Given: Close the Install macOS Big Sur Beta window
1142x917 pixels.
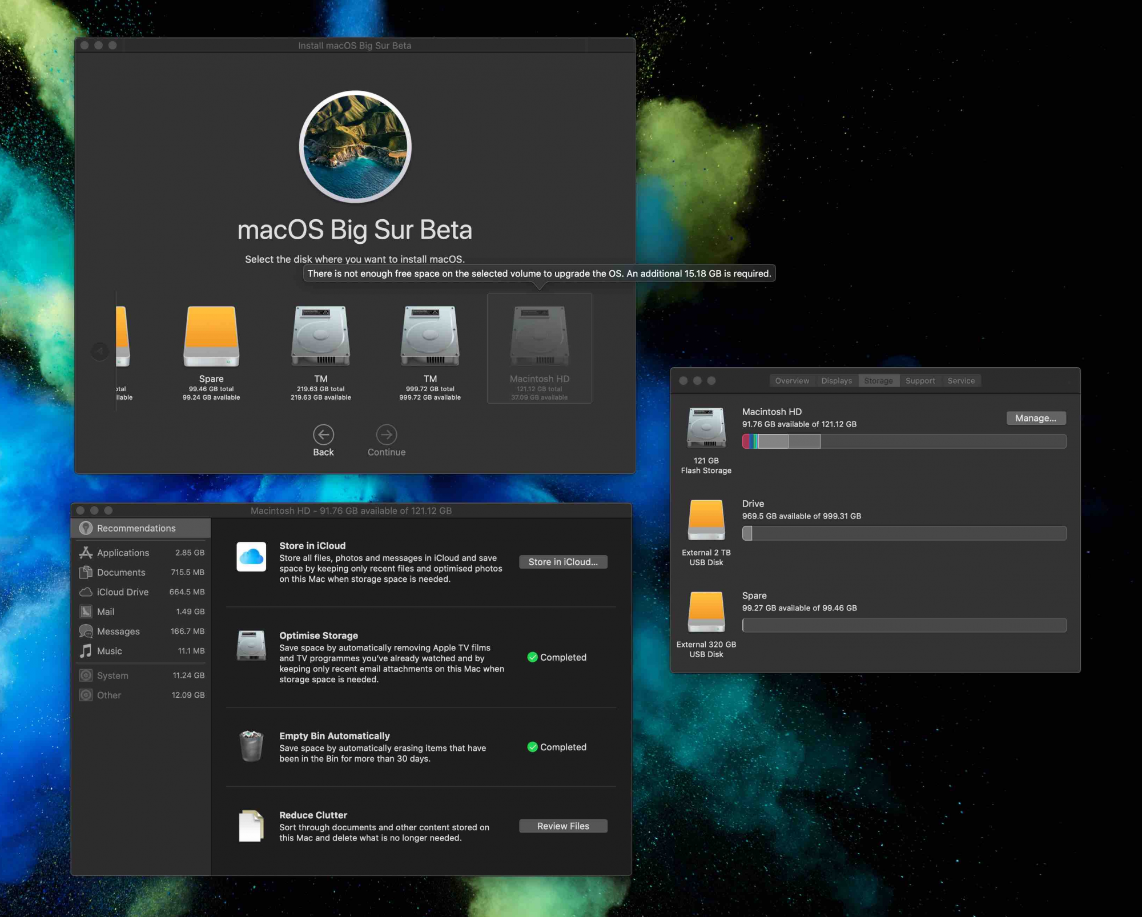Looking at the screenshot, I should [x=85, y=45].
